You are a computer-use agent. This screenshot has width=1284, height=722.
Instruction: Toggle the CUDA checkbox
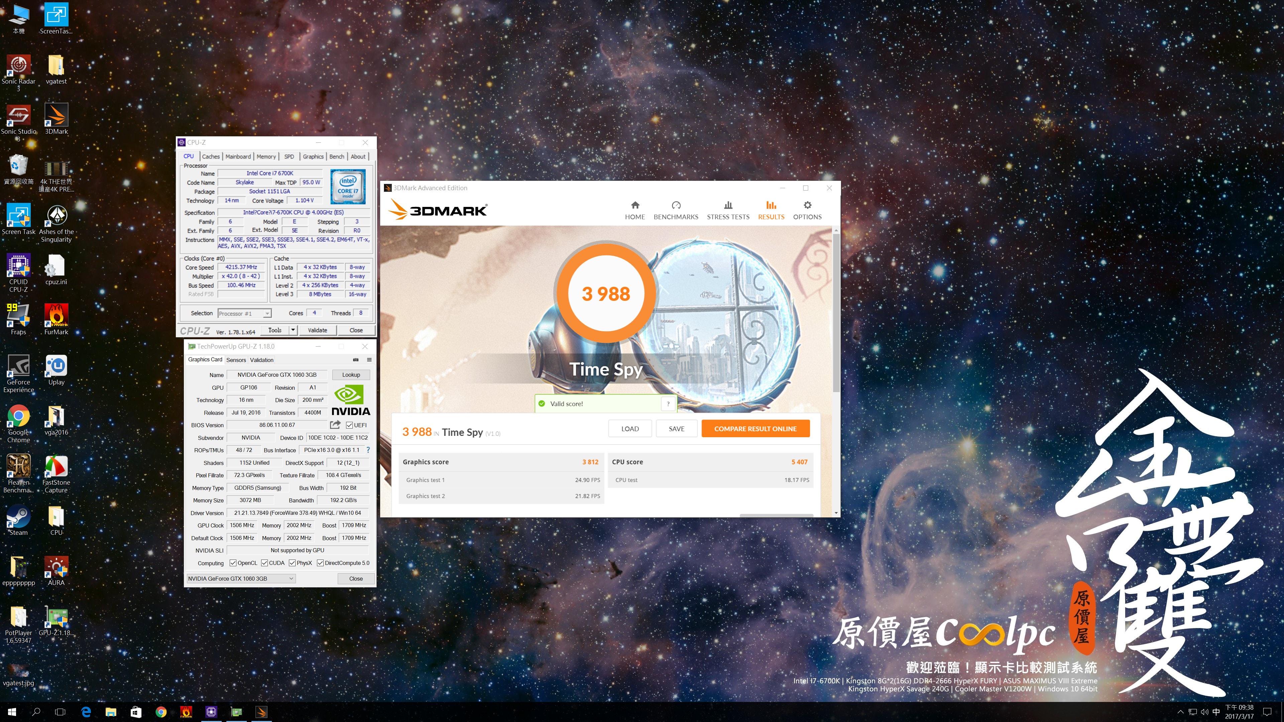[264, 563]
